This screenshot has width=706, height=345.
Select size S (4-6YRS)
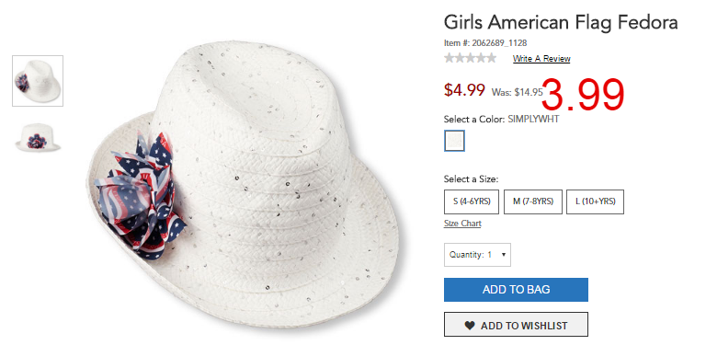472,201
